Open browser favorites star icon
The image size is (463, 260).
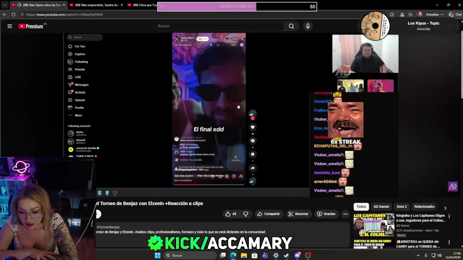pos(410,14)
